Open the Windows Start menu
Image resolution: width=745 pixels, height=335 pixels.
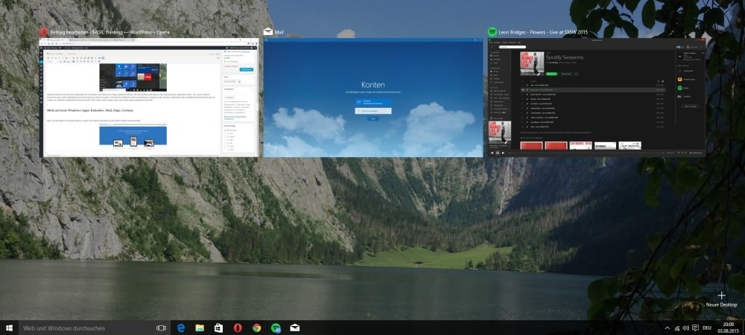(10, 328)
